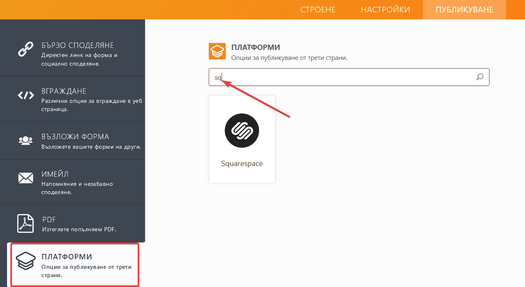Screen dimensions: 525x287
Task: Select ВЪЗЛОЖИ ФОРМА sidebar item
Action: (75, 137)
